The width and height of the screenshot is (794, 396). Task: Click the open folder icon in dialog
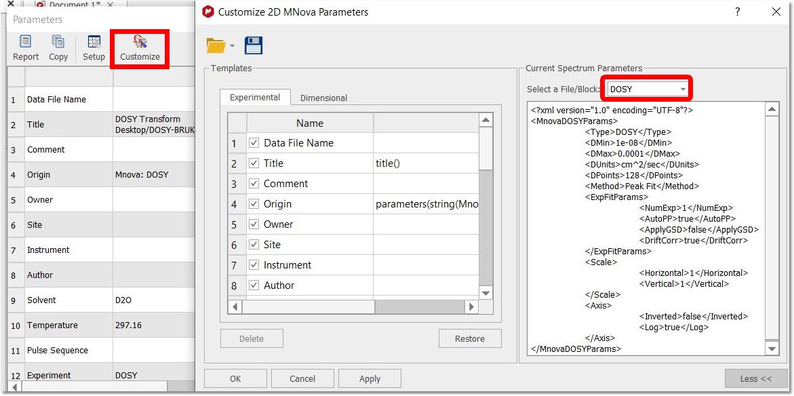[x=216, y=45]
